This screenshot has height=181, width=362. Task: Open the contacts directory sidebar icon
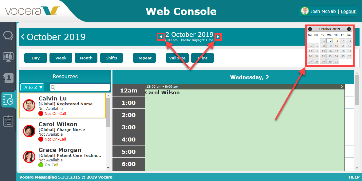(8, 78)
